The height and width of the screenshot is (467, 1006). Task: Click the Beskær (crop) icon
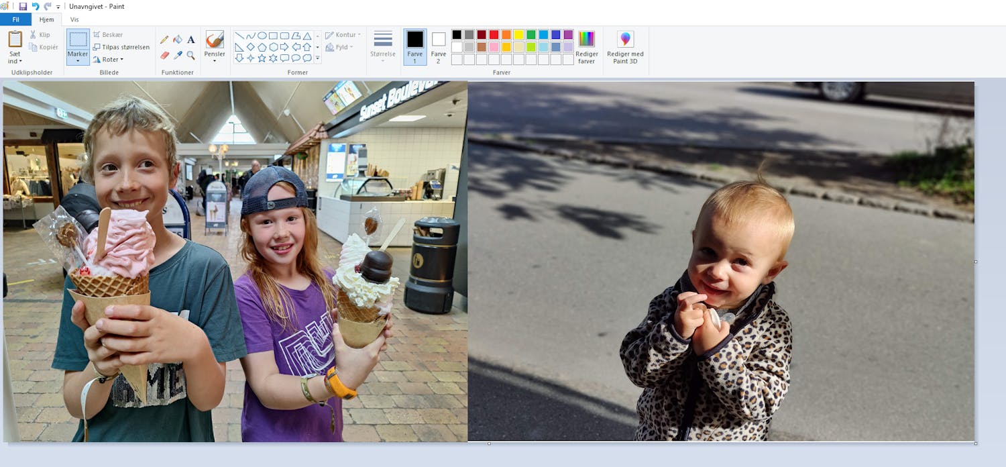coord(98,34)
